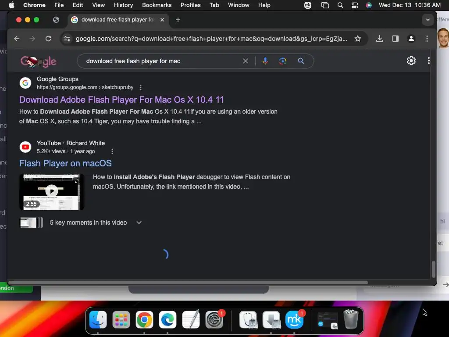Search by image with Google Lens icon
The height and width of the screenshot is (337, 449).
point(283,61)
